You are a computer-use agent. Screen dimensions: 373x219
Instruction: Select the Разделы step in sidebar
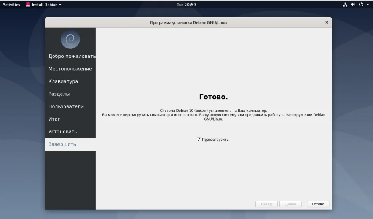pos(70,94)
